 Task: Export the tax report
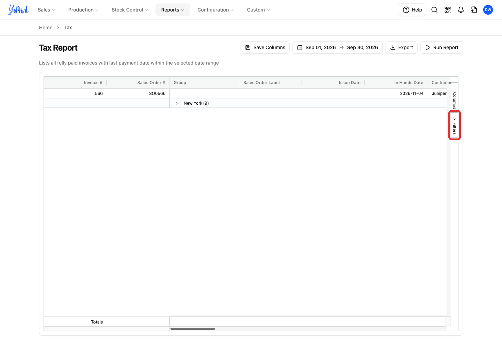tap(402, 47)
